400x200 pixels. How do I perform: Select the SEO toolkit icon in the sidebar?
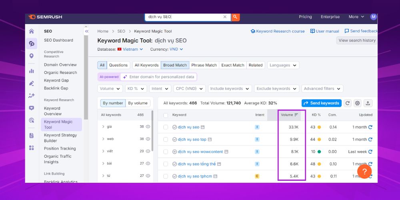[x=32, y=44]
